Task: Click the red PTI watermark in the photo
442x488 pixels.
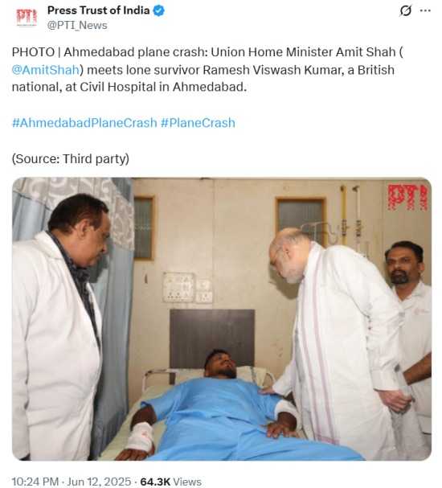Action: click(407, 198)
